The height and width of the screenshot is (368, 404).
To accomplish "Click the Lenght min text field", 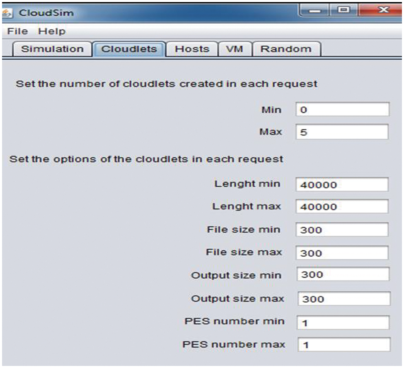I will tap(342, 185).
